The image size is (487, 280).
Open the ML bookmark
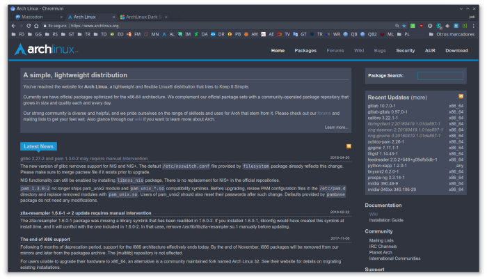[x=387, y=35]
